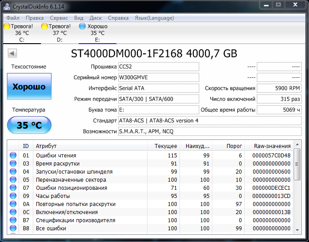Click the blue status icon for attribute 01
This screenshot has width=309, height=242.
[13, 156]
